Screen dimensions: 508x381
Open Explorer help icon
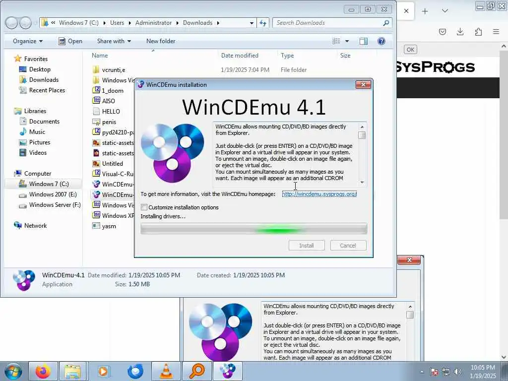(381, 41)
